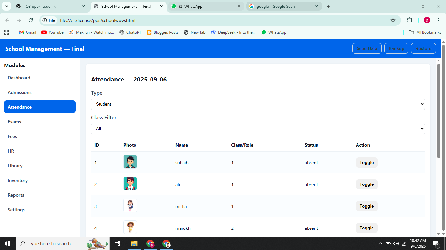Toggle attendance status for ali
Image resolution: width=446 pixels, height=250 pixels.
click(x=366, y=184)
